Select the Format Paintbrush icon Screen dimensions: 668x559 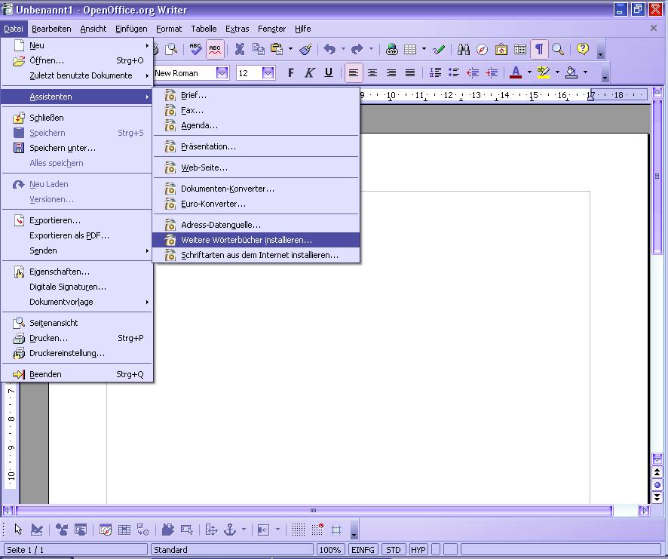(306, 50)
